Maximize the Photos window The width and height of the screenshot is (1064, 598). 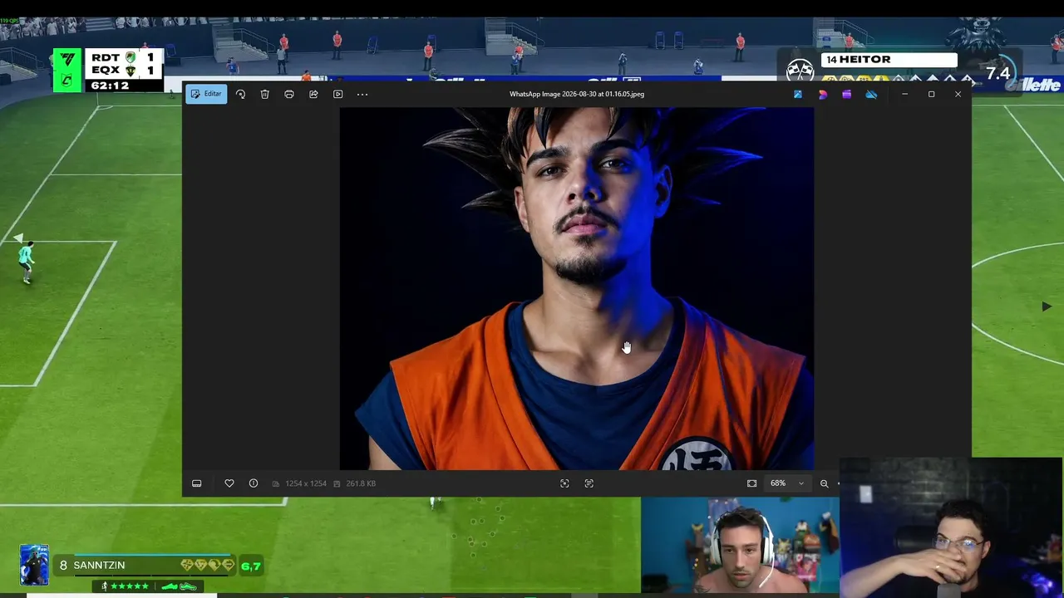pyautogui.click(x=931, y=95)
